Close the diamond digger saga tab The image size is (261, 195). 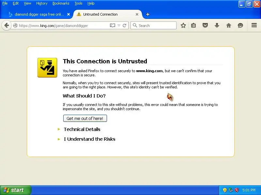69,14
